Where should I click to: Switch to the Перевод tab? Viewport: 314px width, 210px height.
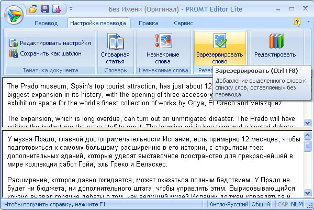46,23
